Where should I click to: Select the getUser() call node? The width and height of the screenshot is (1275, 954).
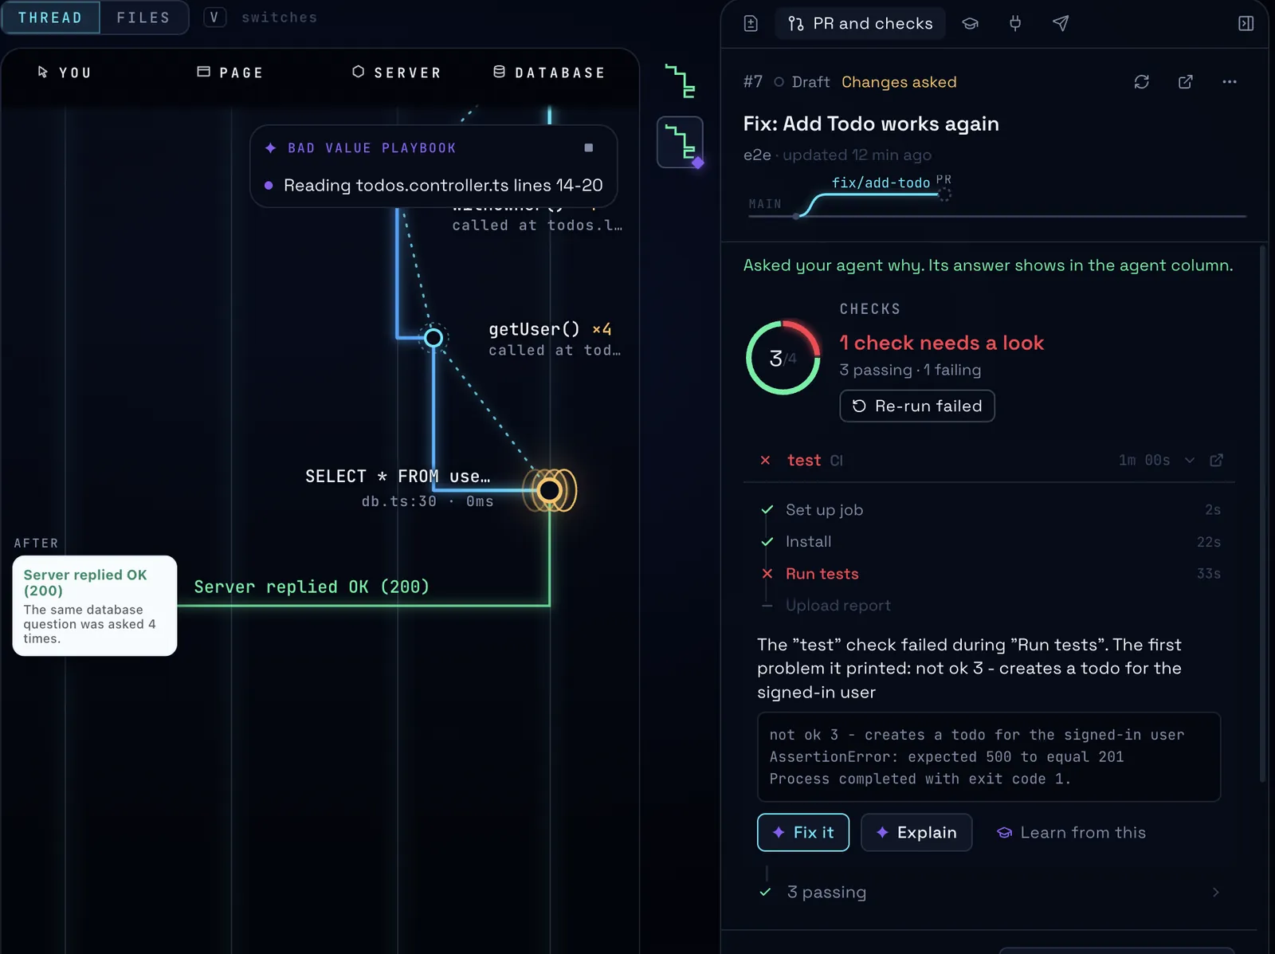[x=433, y=338]
